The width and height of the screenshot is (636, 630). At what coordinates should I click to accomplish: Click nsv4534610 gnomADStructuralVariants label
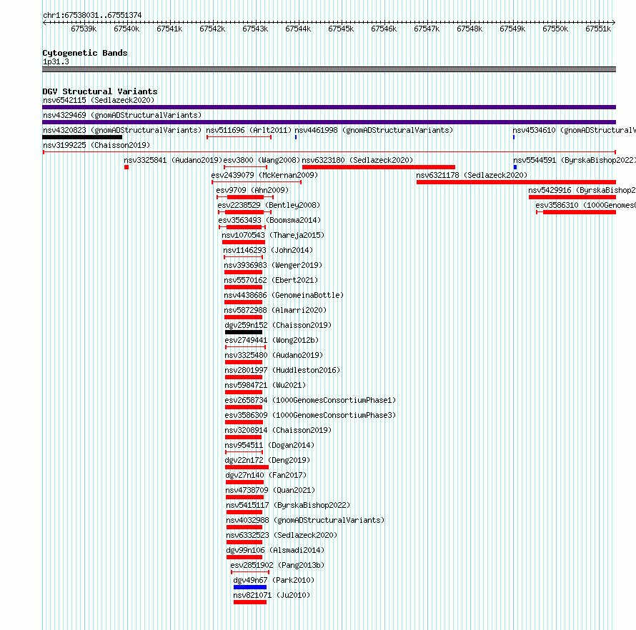pos(574,130)
